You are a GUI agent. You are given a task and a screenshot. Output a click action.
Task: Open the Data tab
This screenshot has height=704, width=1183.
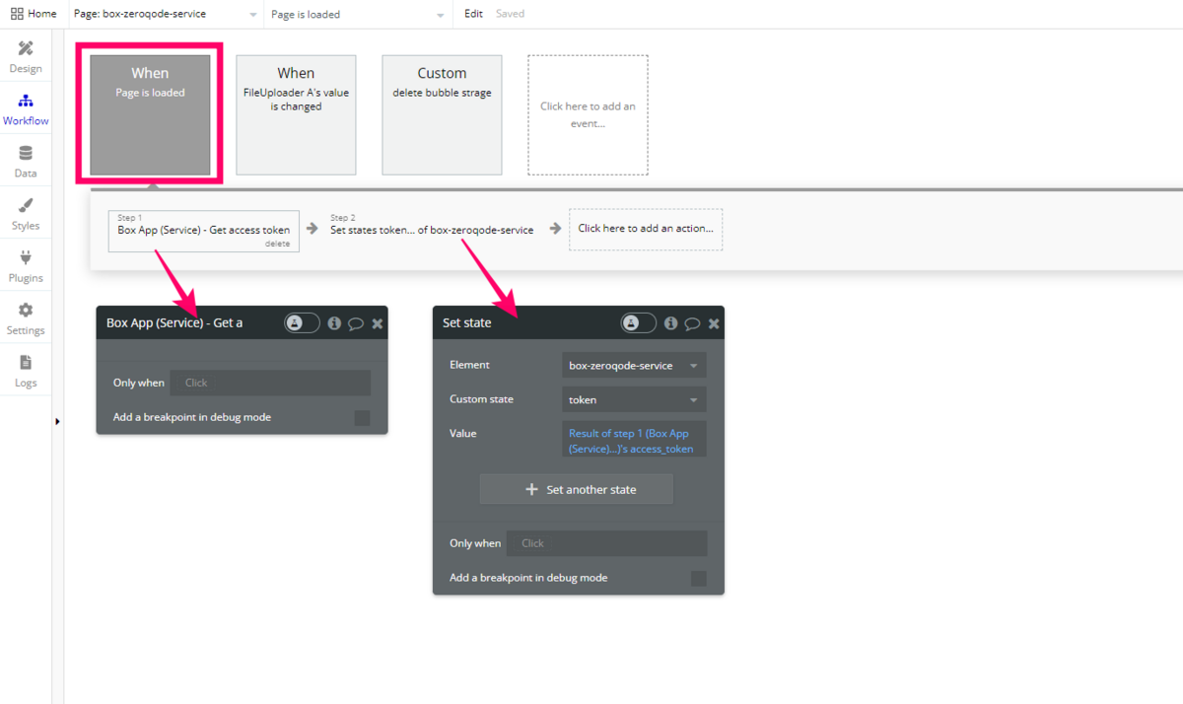pos(26,162)
